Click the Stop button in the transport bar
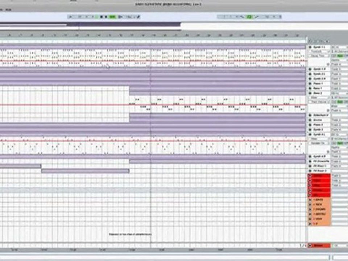This screenshot has width=348, height=261. click(x=101, y=17)
